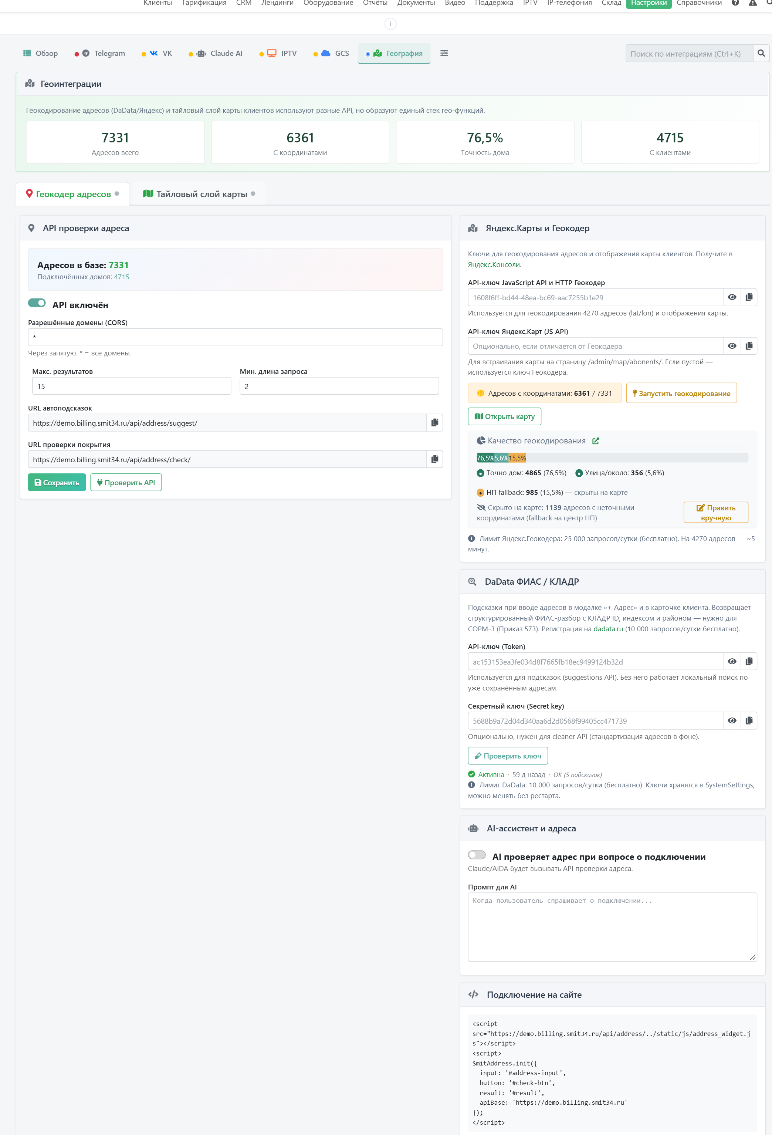Open the Яндекс.Консоли link

coord(494,265)
